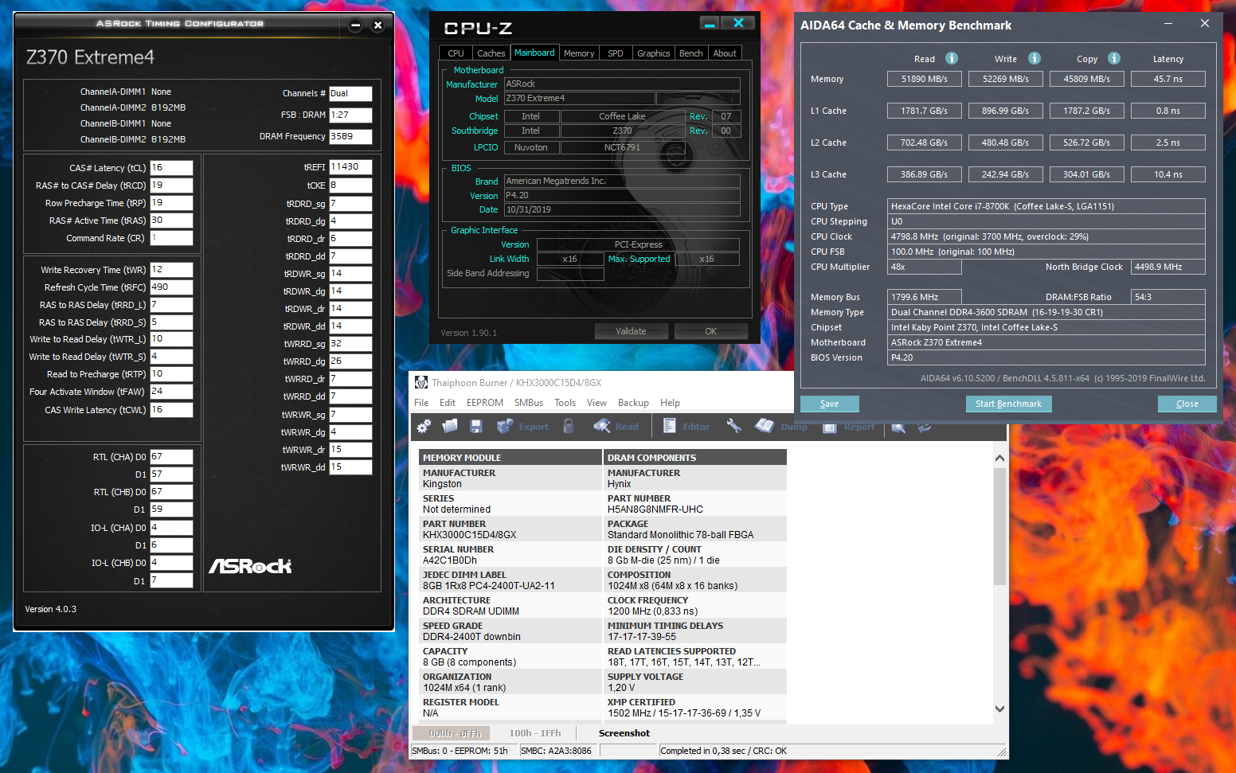Switch to the Memory tab in CPU-Z

tap(579, 53)
